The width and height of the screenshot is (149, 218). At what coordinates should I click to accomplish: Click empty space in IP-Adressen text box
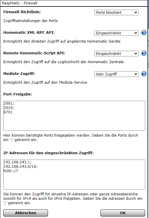(x=74, y=181)
